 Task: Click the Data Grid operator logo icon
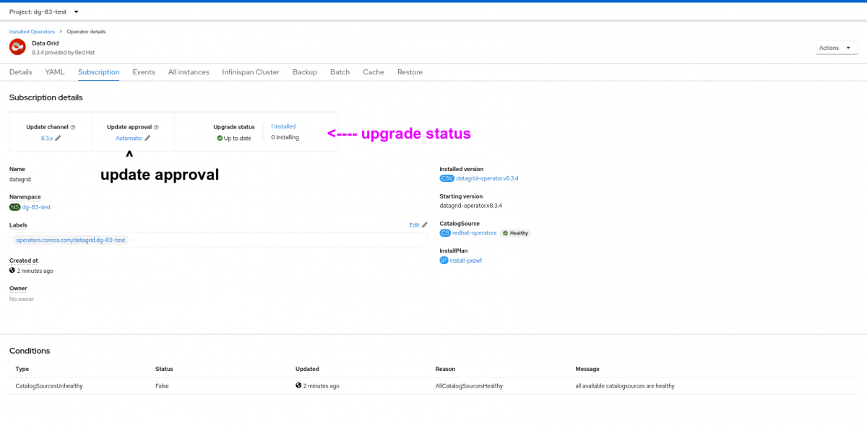point(17,47)
